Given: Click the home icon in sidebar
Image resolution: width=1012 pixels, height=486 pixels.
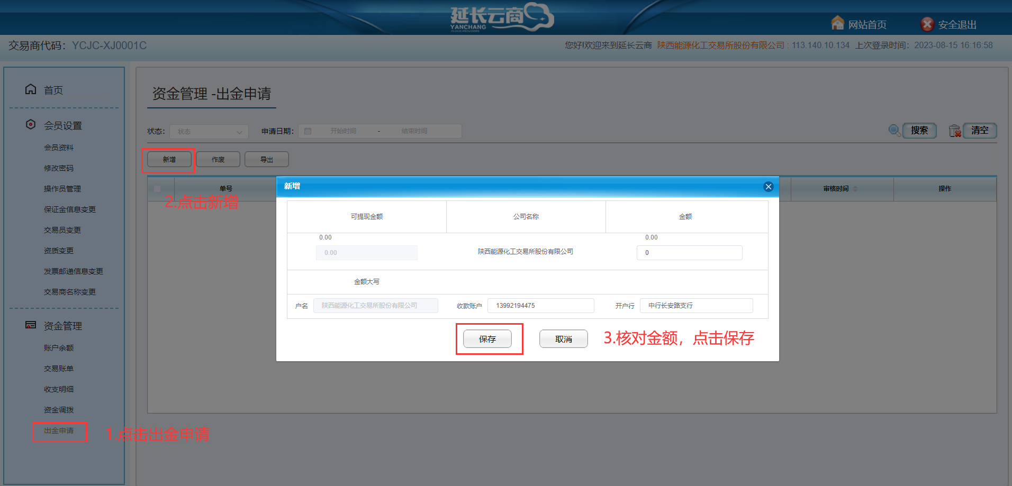Looking at the screenshot, I should (x=31, y=89).
